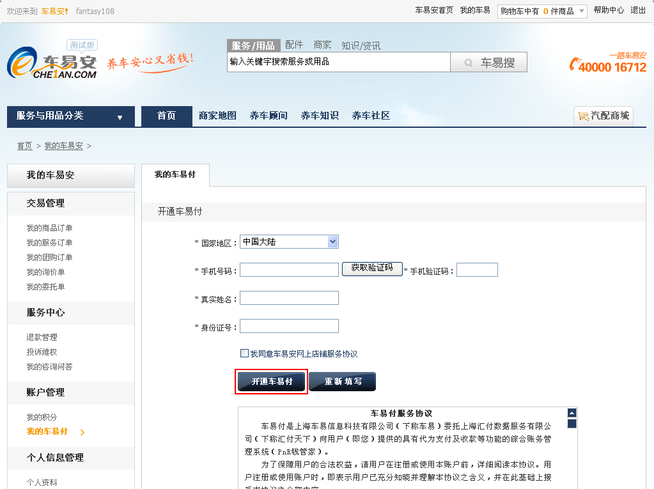Image resolution: width=654 pixels, height=489 pixels.
Task: Expand the shopping cart dropdown at top
Action: tap(581, 11)
